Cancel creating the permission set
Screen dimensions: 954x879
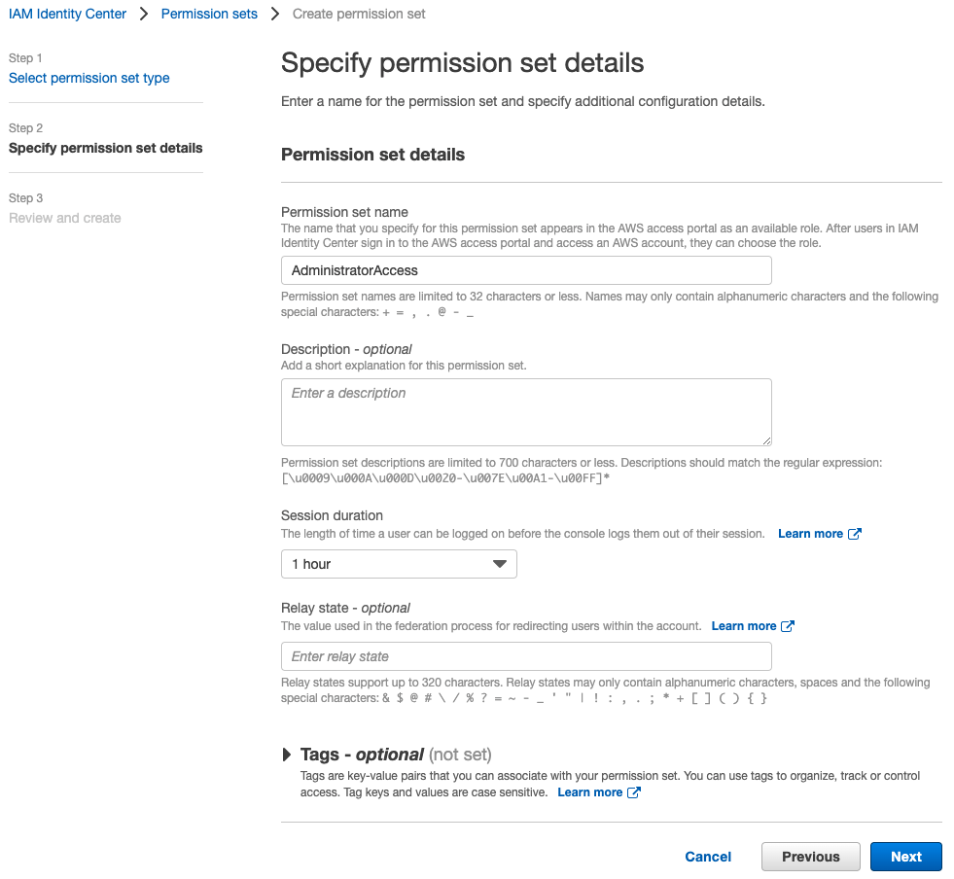708,857
